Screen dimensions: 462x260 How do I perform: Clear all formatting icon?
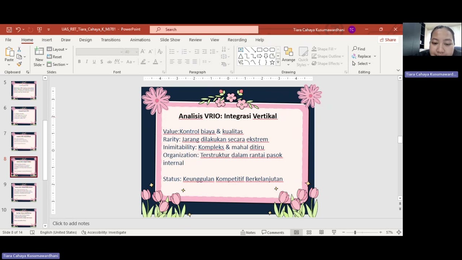(160, 52)
